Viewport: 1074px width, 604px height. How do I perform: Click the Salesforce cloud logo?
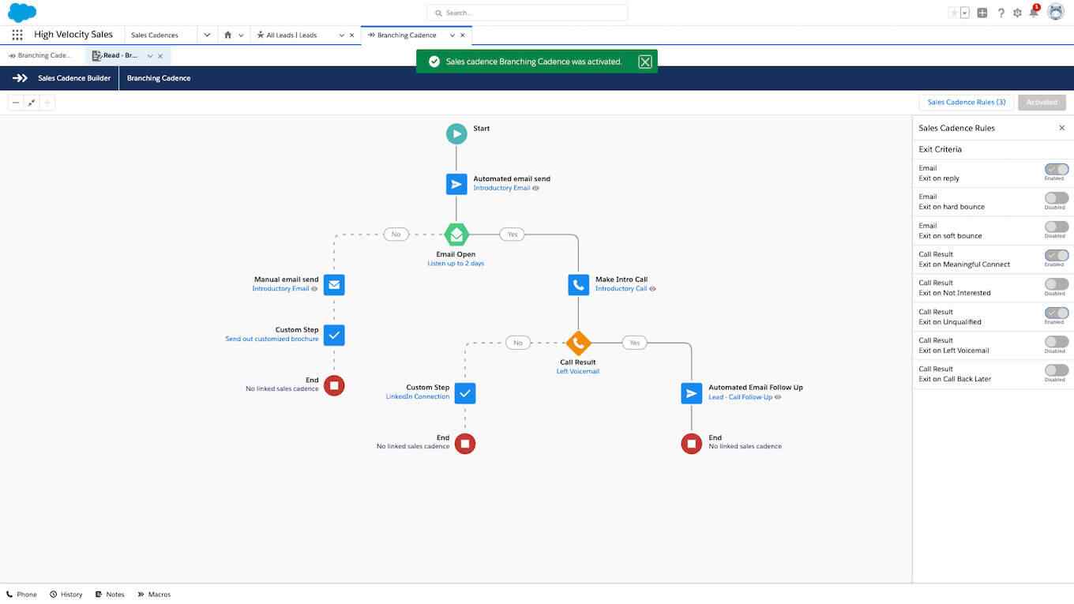tap(22, 12)
